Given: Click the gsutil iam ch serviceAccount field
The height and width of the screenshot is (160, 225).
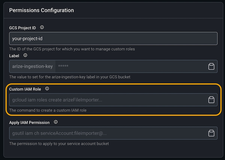Looking at the screenshot, I should point(107,133).
